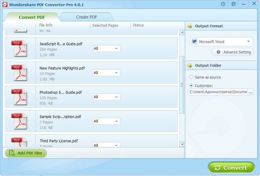
Task: Expand Selected Pages dropdown for Photoshop Guide
Action: [x=106, y=97]
